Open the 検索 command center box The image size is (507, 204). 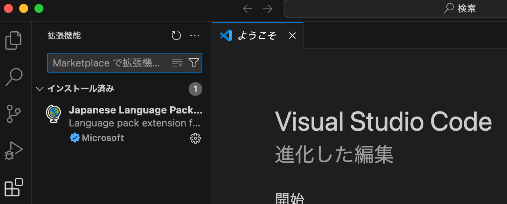[396, 8]
